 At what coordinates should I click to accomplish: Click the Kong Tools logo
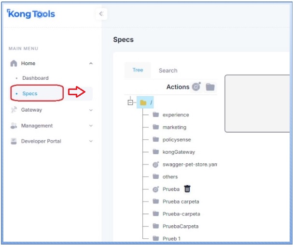tap(31, 14)
